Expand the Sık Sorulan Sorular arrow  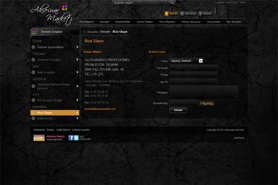point(77,100)
